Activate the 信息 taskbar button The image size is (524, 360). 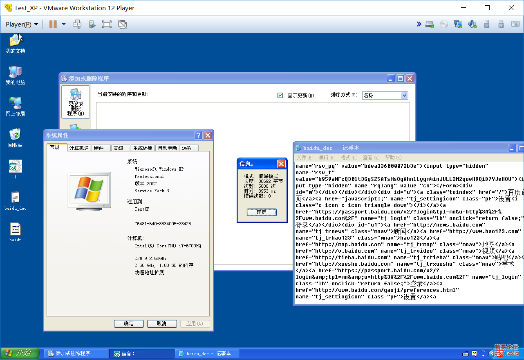pos(142,353)
